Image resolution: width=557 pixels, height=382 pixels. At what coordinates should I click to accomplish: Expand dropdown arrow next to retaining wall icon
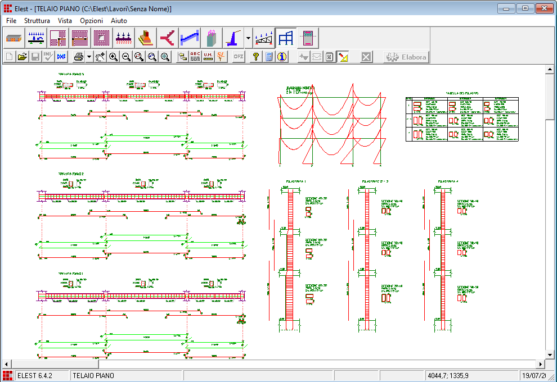tap(248, 38)
